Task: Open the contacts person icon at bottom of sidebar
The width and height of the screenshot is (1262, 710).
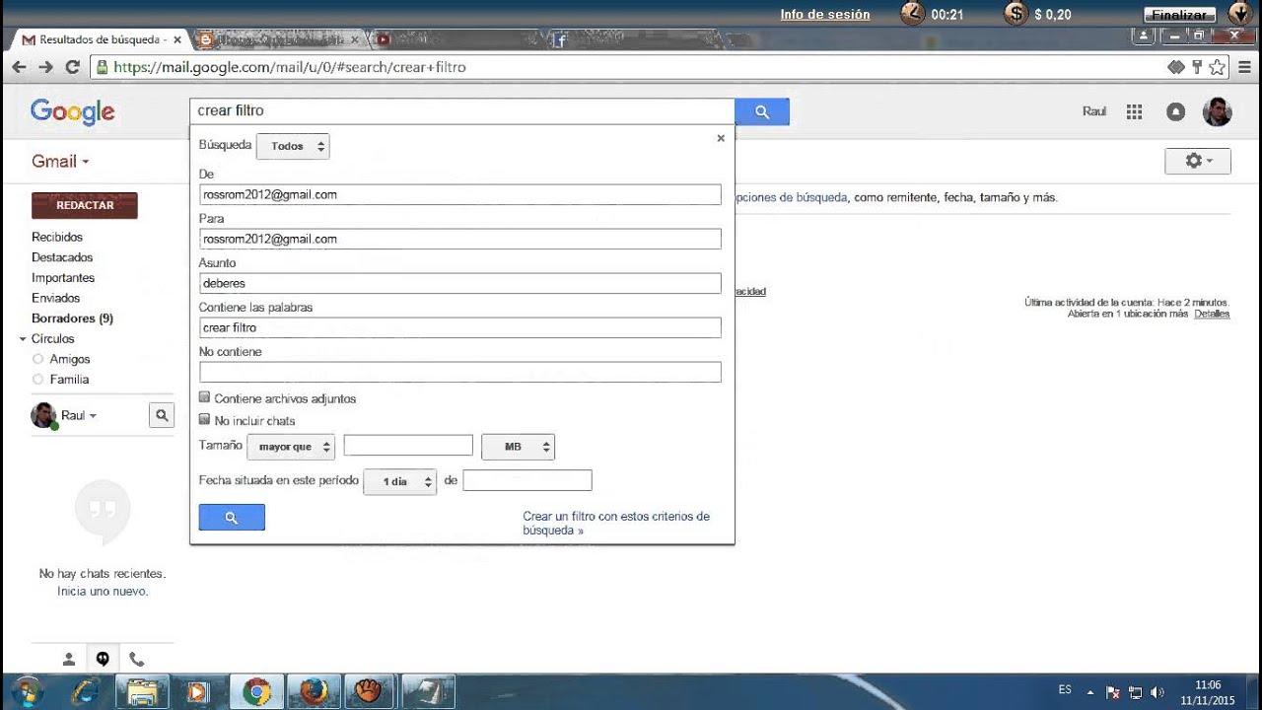Action: pyautogui.click(x=69, y=659)
